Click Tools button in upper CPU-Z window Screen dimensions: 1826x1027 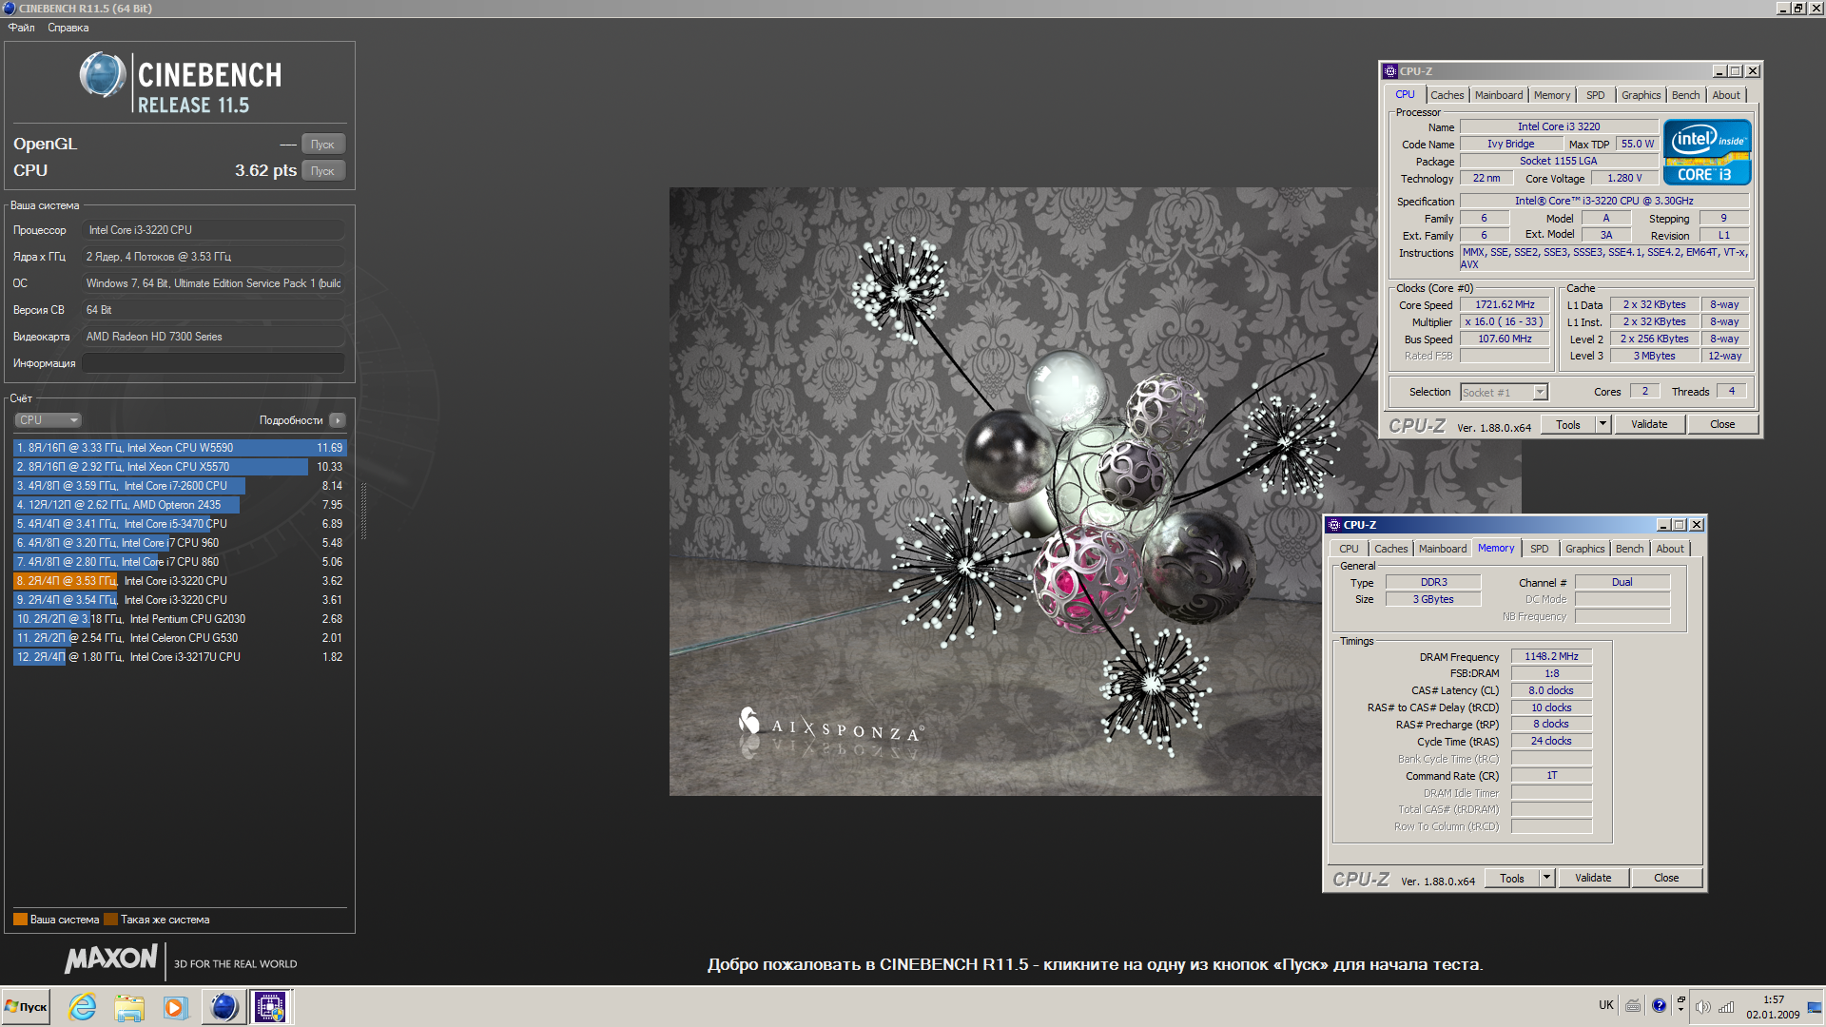1568,425
